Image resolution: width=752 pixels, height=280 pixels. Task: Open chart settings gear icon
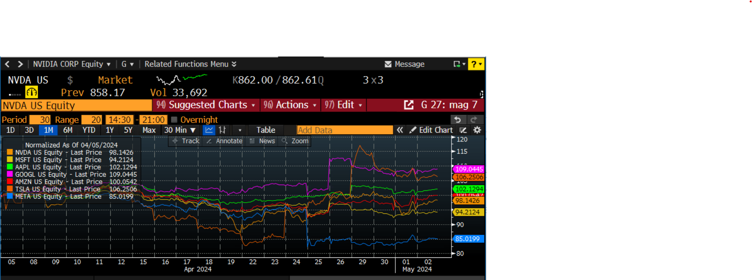coord(477,130)
